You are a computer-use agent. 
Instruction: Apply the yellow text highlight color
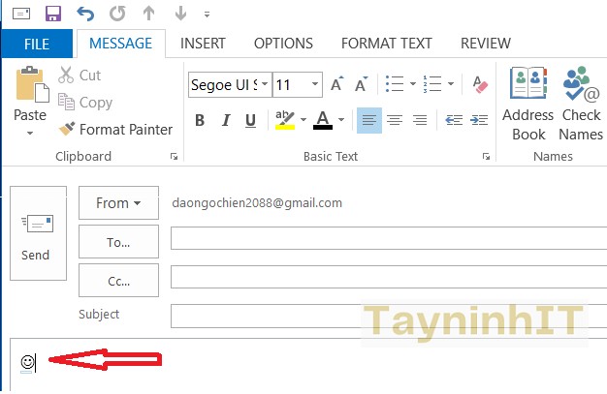click(x=283, y=121)
